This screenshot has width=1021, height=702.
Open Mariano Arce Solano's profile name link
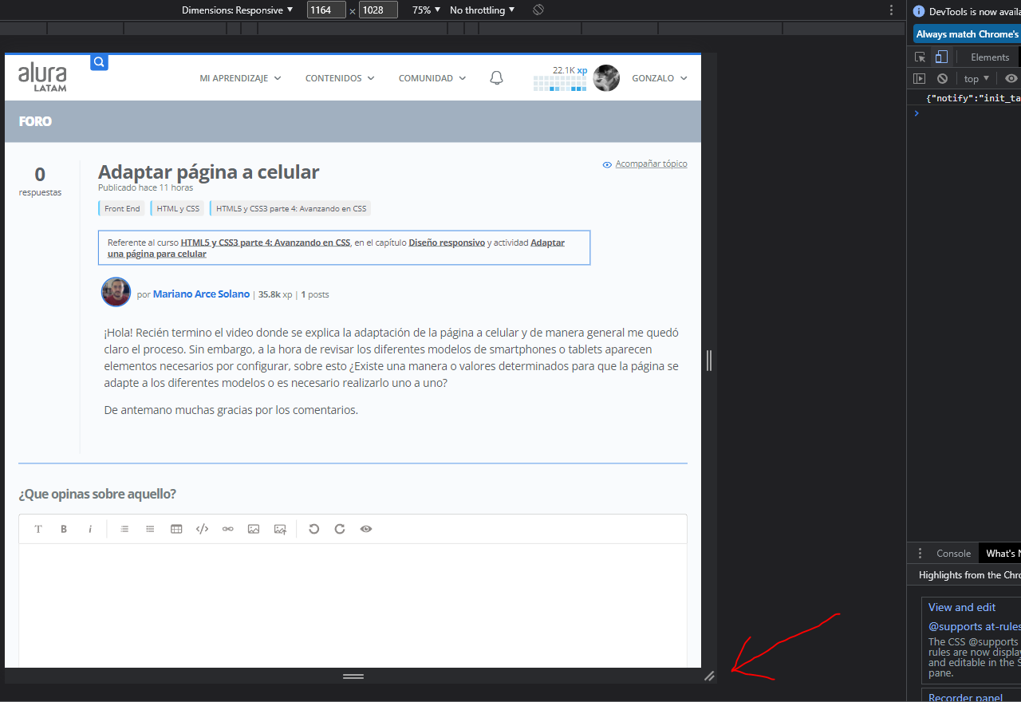tap(201, 294)
